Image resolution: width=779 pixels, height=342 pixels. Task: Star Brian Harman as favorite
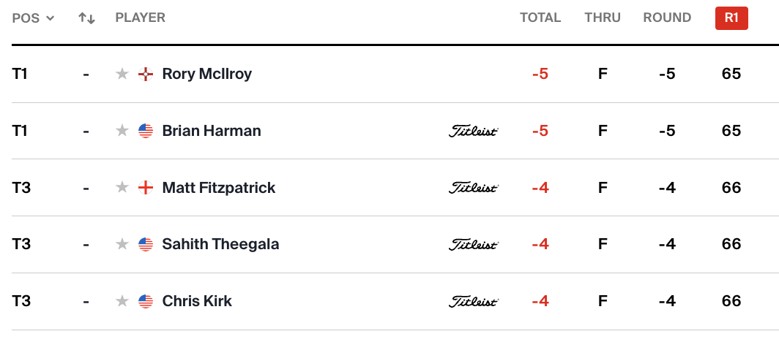[x=122, y=131]
